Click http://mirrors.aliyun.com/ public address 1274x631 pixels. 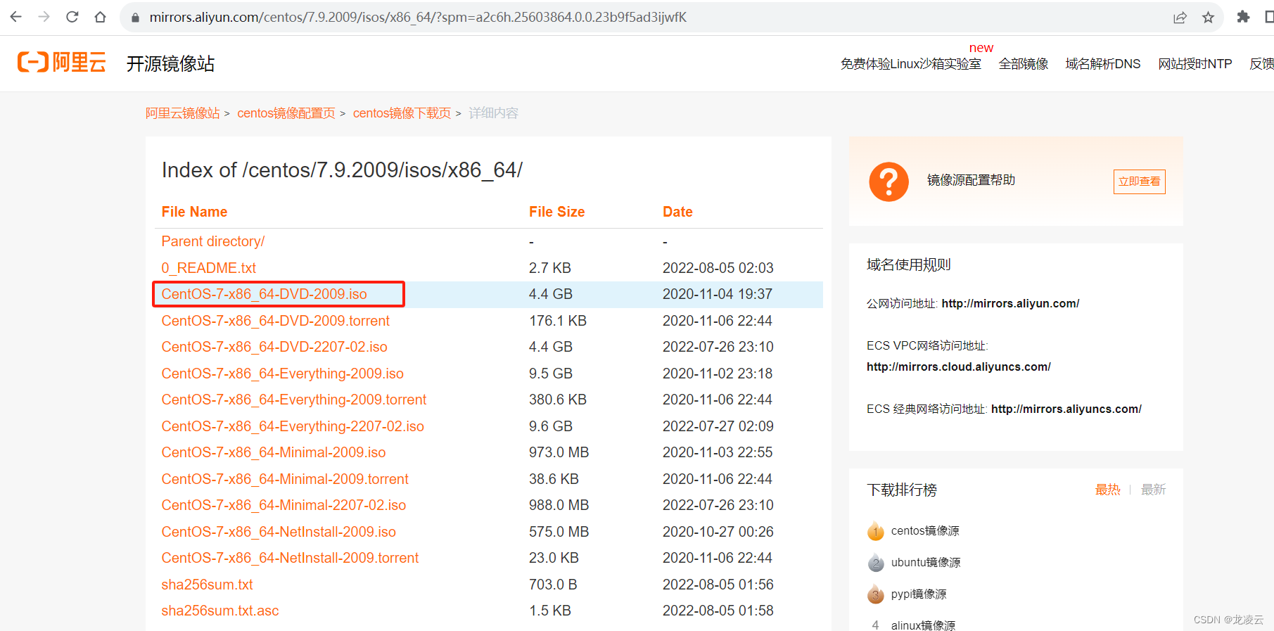coord(1010,303)
